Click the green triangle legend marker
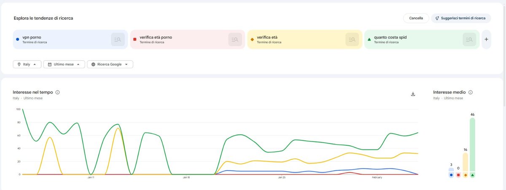The image size is (506, 190). [472, 175]
